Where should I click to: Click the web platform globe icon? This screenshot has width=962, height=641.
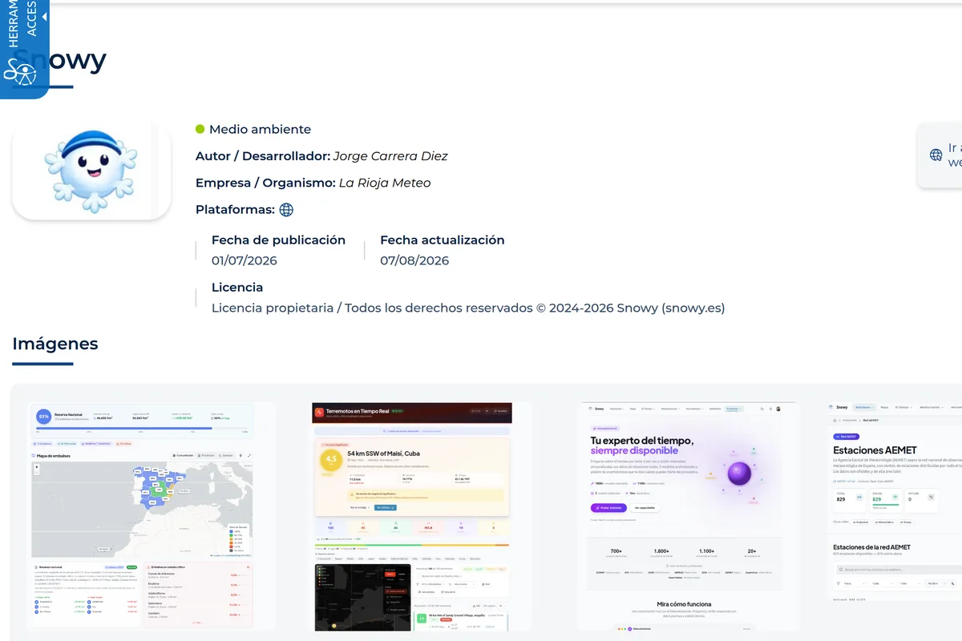(x=286, y=210)
